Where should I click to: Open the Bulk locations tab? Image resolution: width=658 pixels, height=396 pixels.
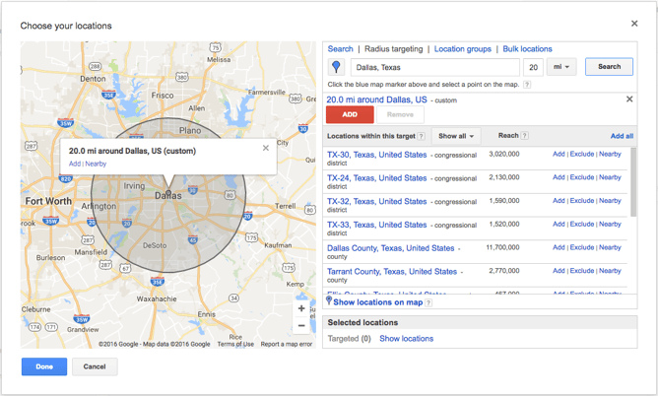(528, 49)
